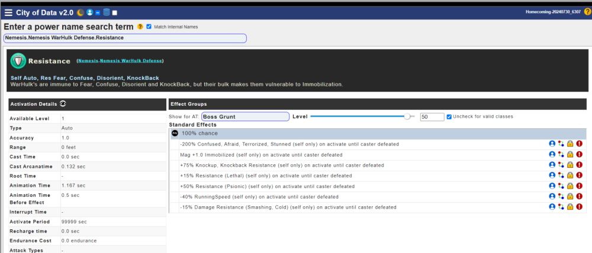Open the hamburger menu
The width and height of the screenshot is (592, 253).
[x=8, y=12]
